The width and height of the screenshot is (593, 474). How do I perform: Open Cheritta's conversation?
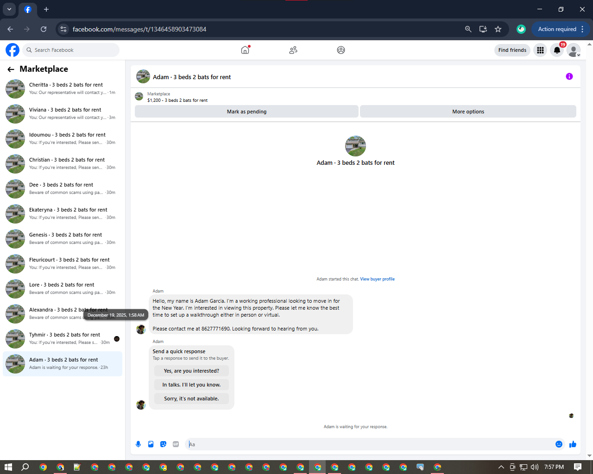[63, 89]
